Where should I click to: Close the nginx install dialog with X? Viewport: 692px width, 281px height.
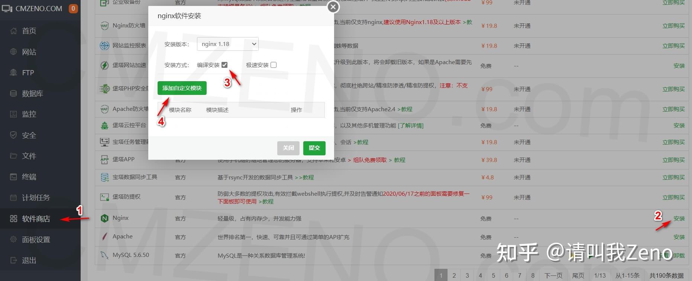click(333, 7)
